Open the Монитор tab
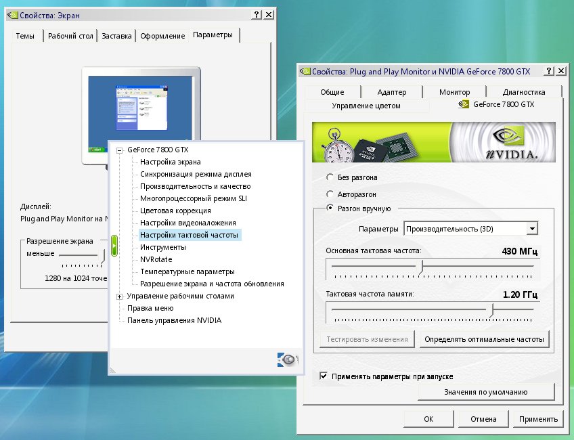574x440 pixels. pyautogui.click(x=454, y=92)
